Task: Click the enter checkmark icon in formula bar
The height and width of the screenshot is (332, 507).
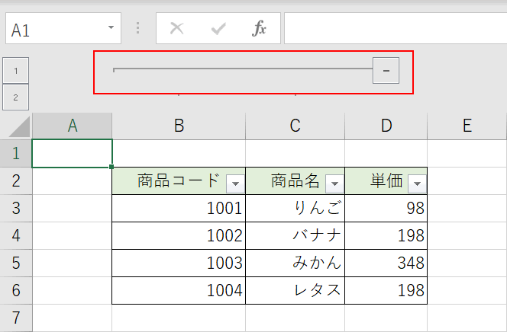Action: (218, 29)
